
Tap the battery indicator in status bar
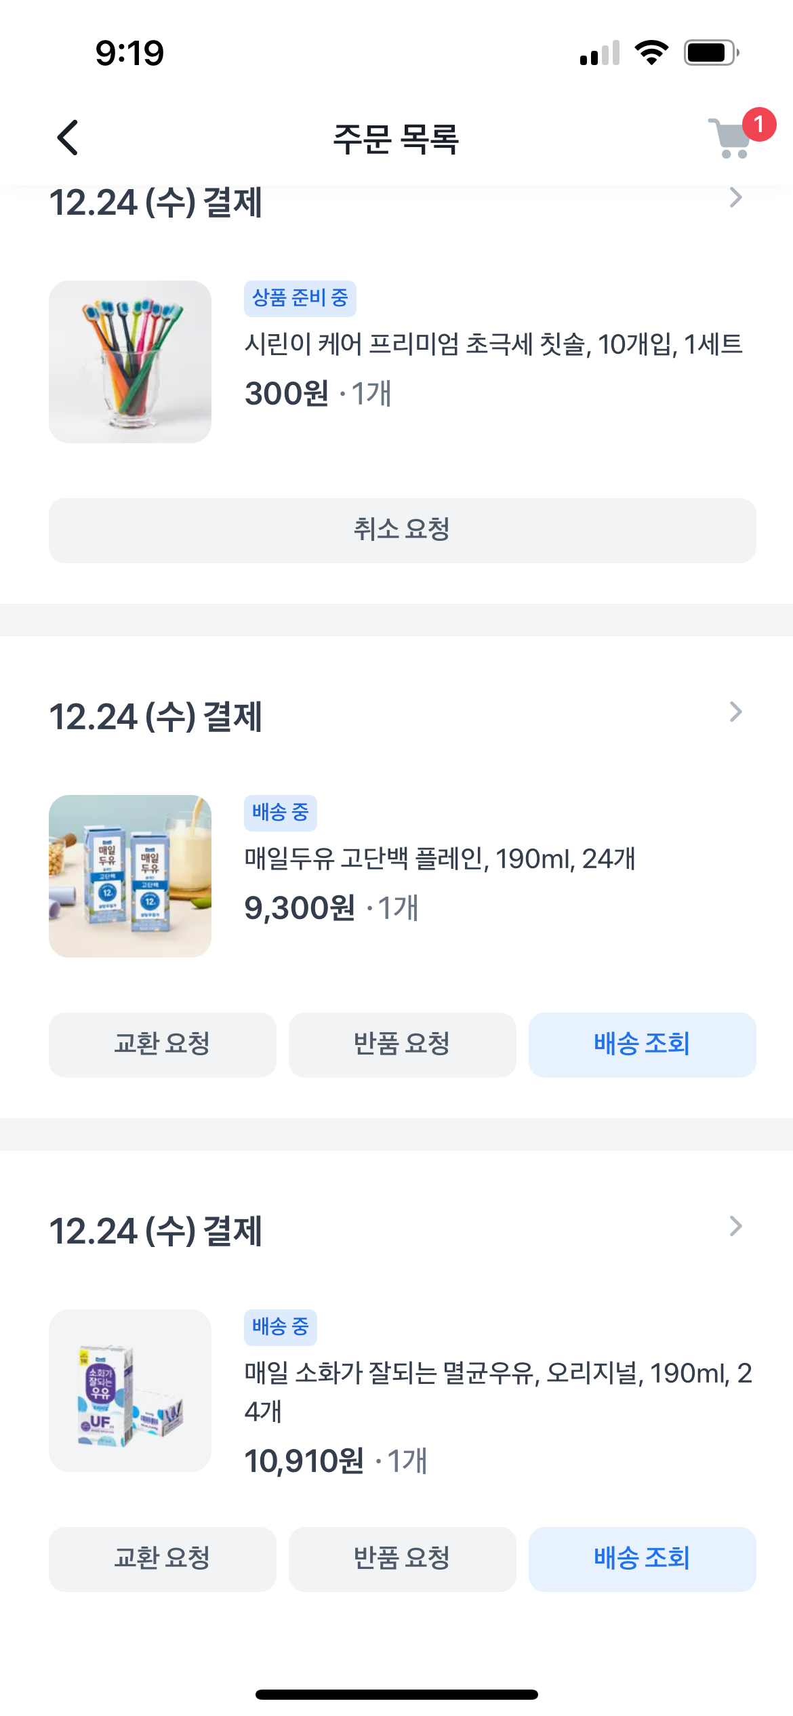click(710, 53)
